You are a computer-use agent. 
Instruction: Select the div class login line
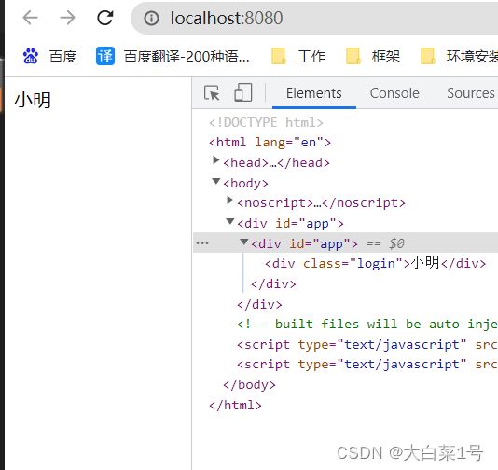[x=376, y=263]
